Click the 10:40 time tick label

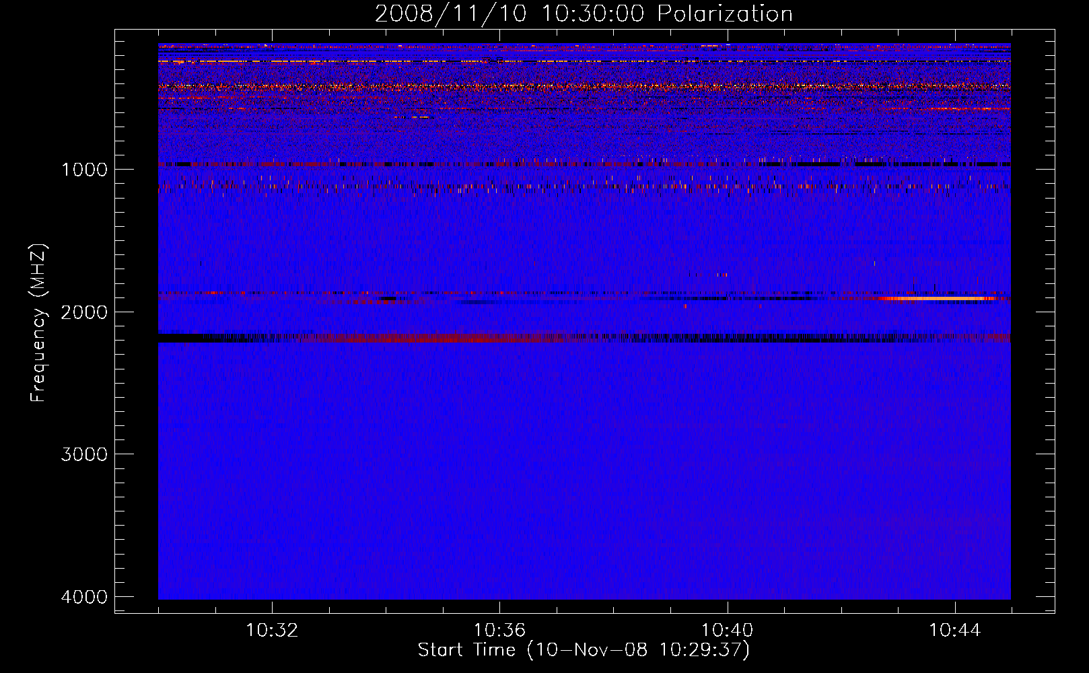point(727,631)
